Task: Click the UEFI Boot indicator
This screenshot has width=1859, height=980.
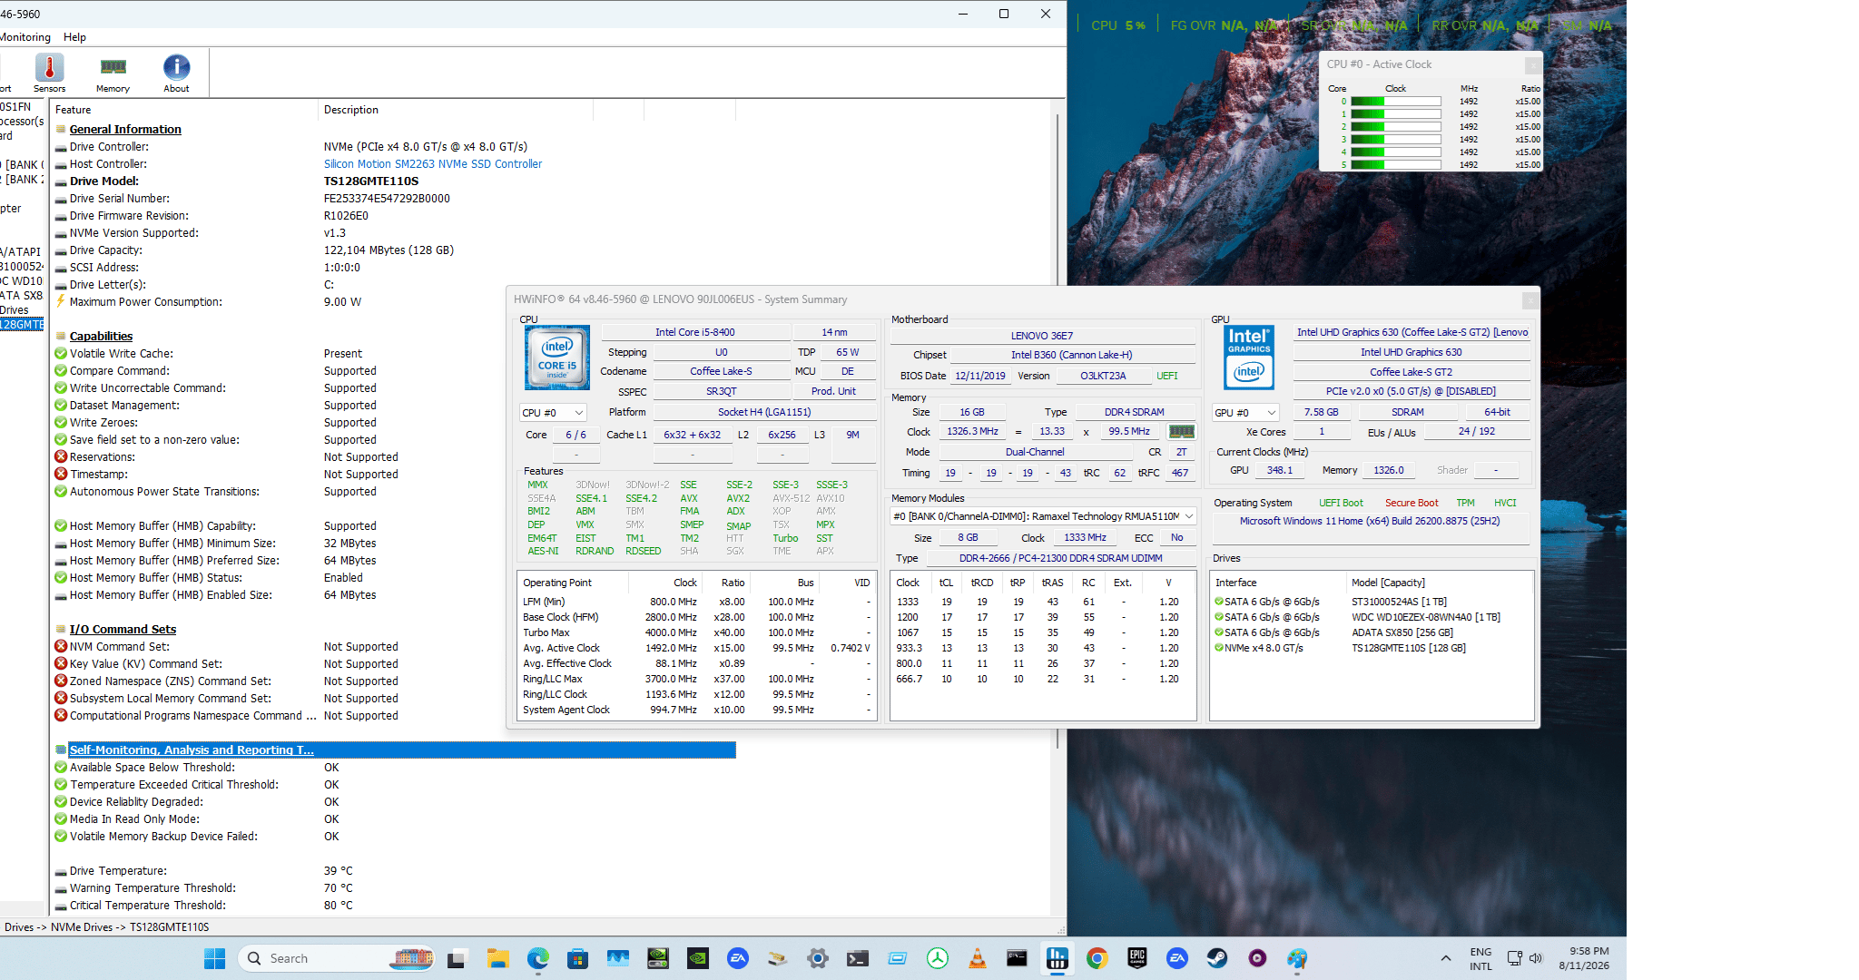Action: point(1341,504)
